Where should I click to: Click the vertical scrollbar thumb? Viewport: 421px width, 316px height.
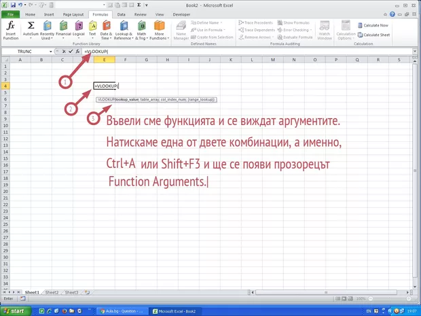[415, 171]
